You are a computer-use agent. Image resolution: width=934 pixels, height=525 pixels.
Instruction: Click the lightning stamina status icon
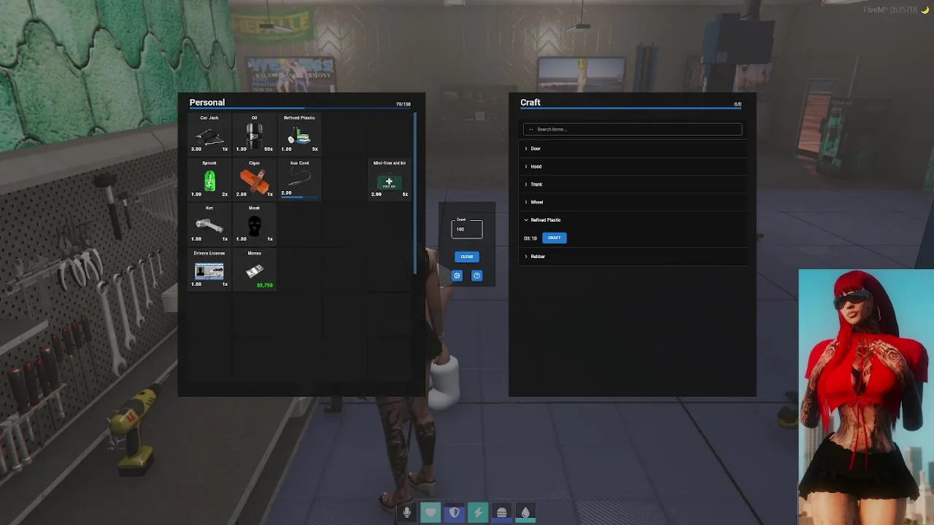click(x=478, y=513)
